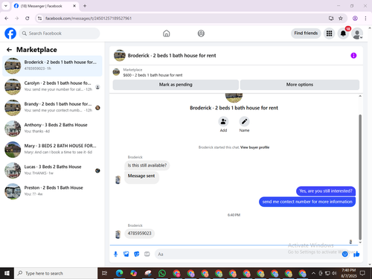Click 'send me contect number' message bubble
This screenshot has height=279, width=372.
coord(307,202)
